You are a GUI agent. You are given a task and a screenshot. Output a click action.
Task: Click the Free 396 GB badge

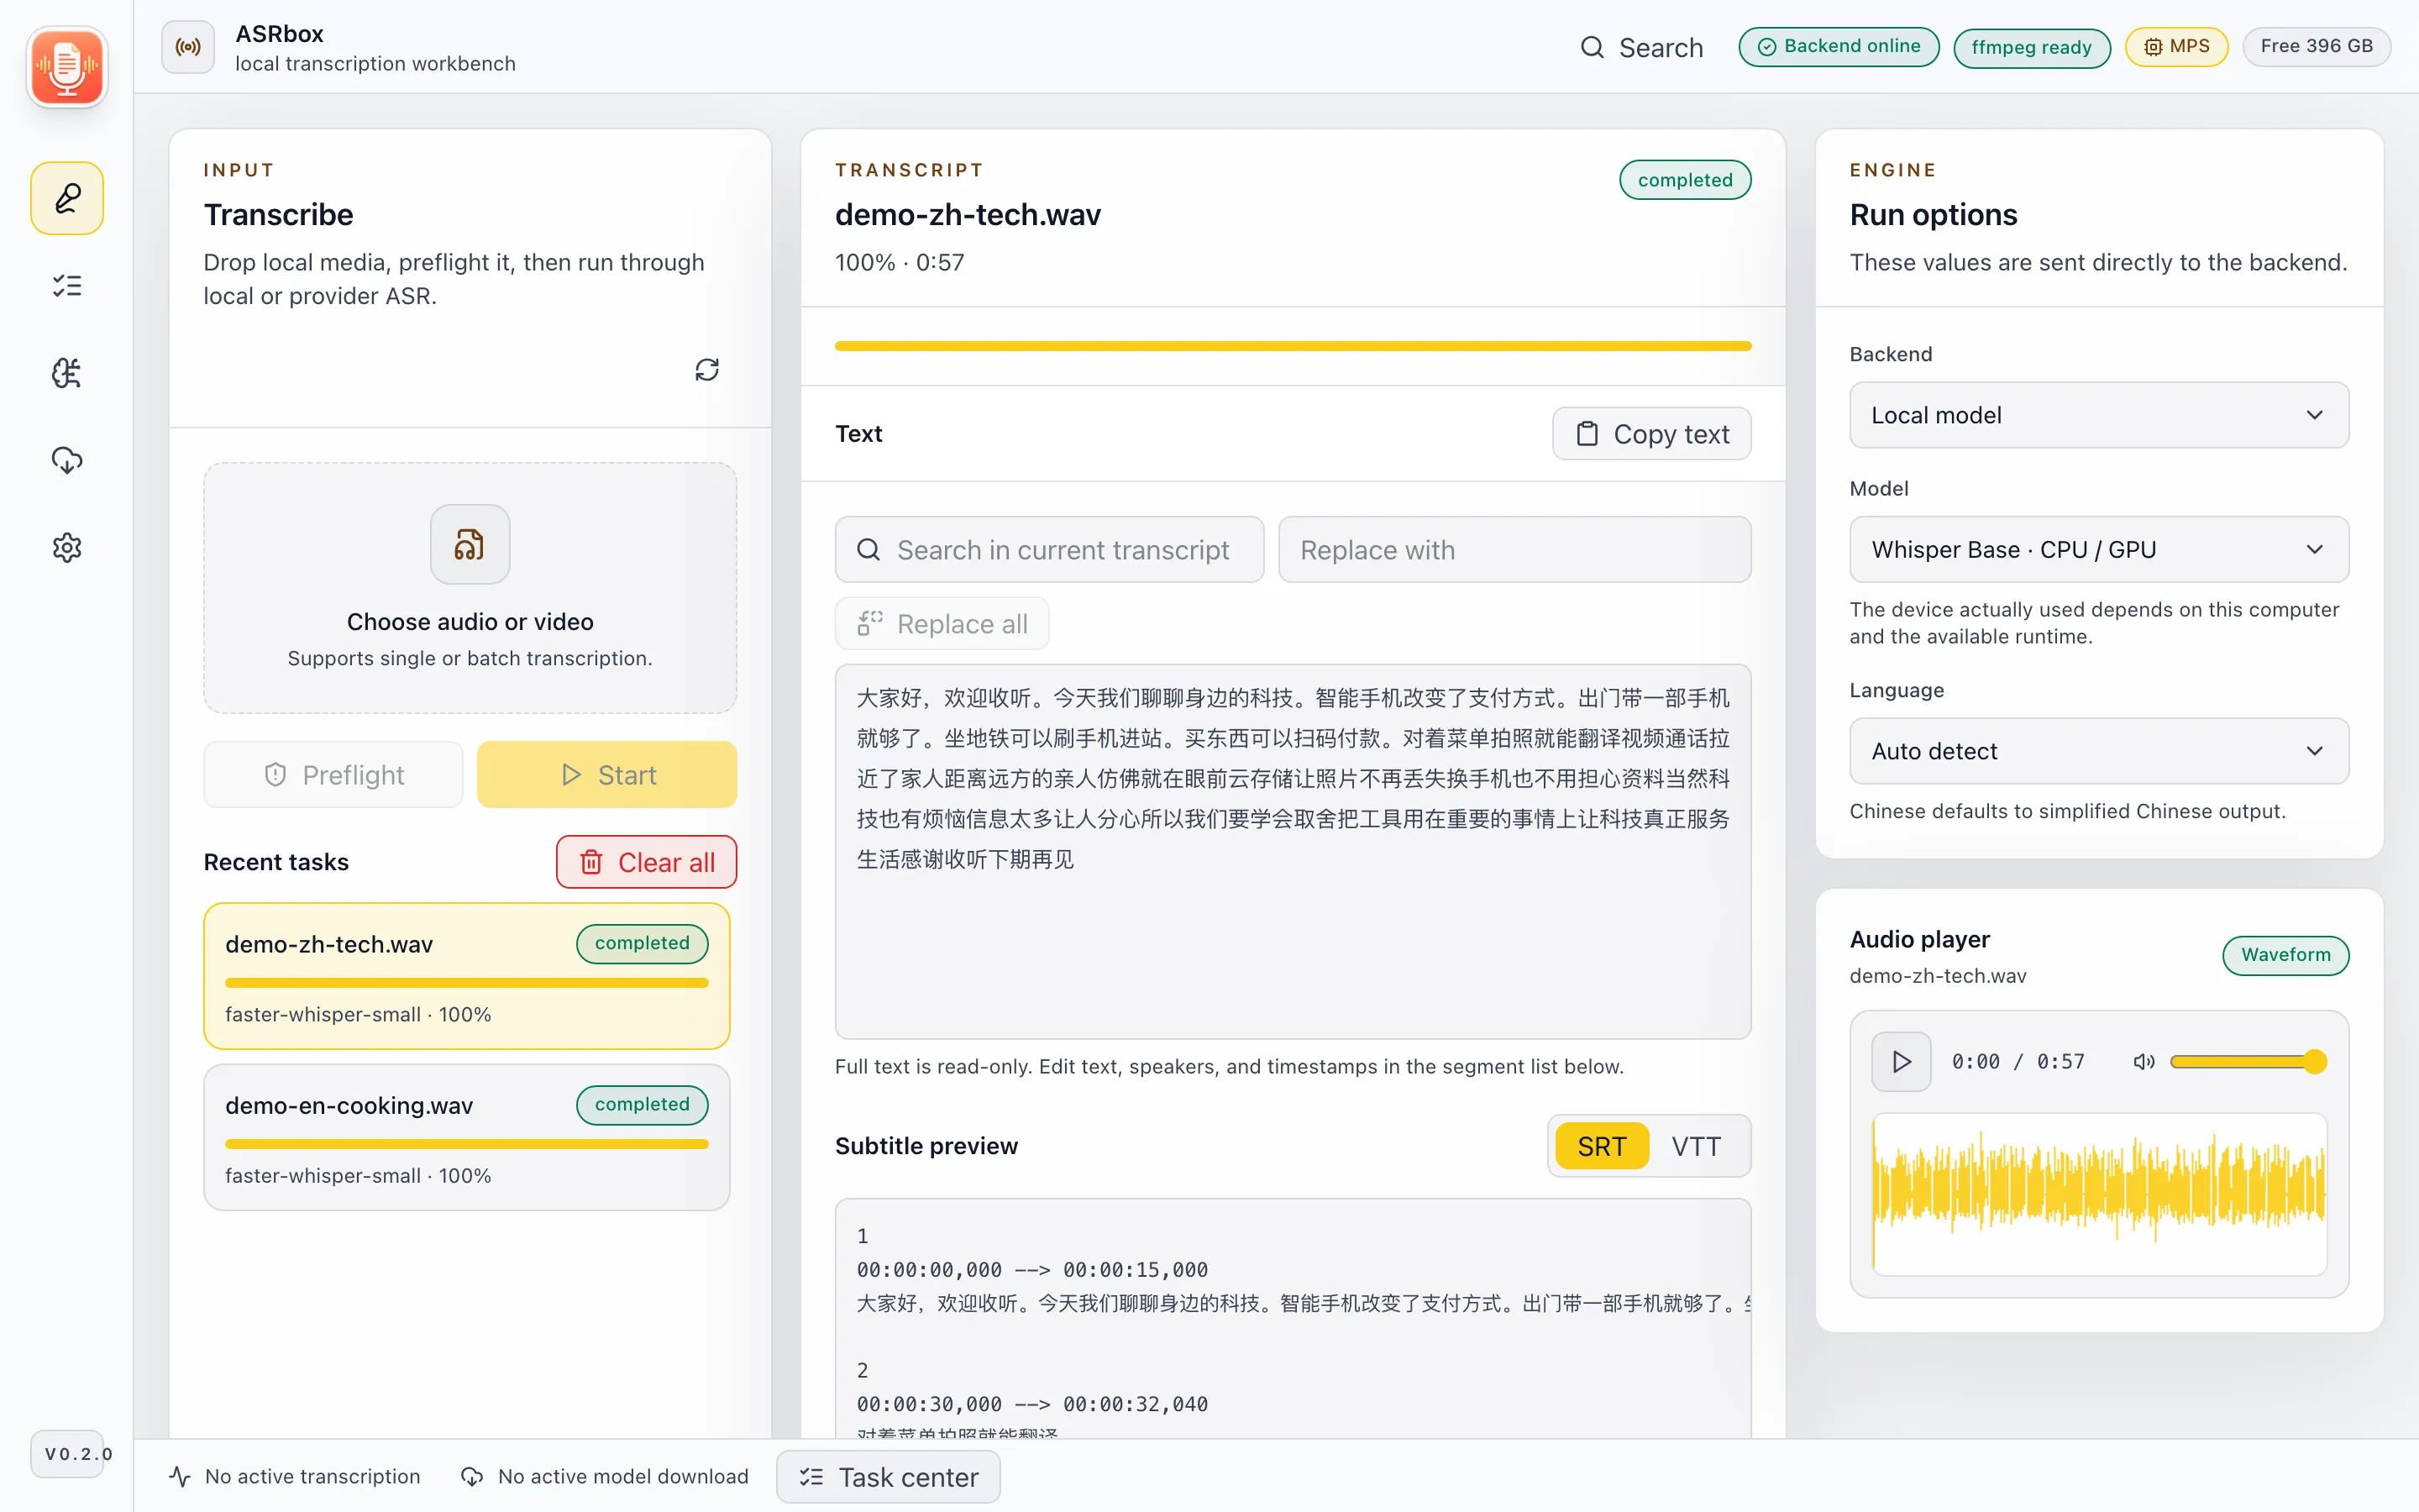(2316, 47)
